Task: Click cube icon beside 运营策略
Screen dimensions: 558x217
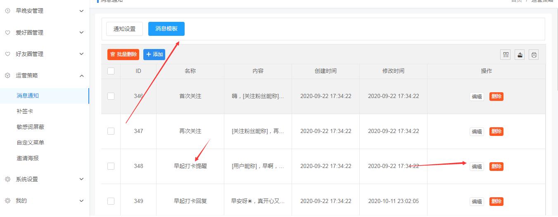Action: 7,75
